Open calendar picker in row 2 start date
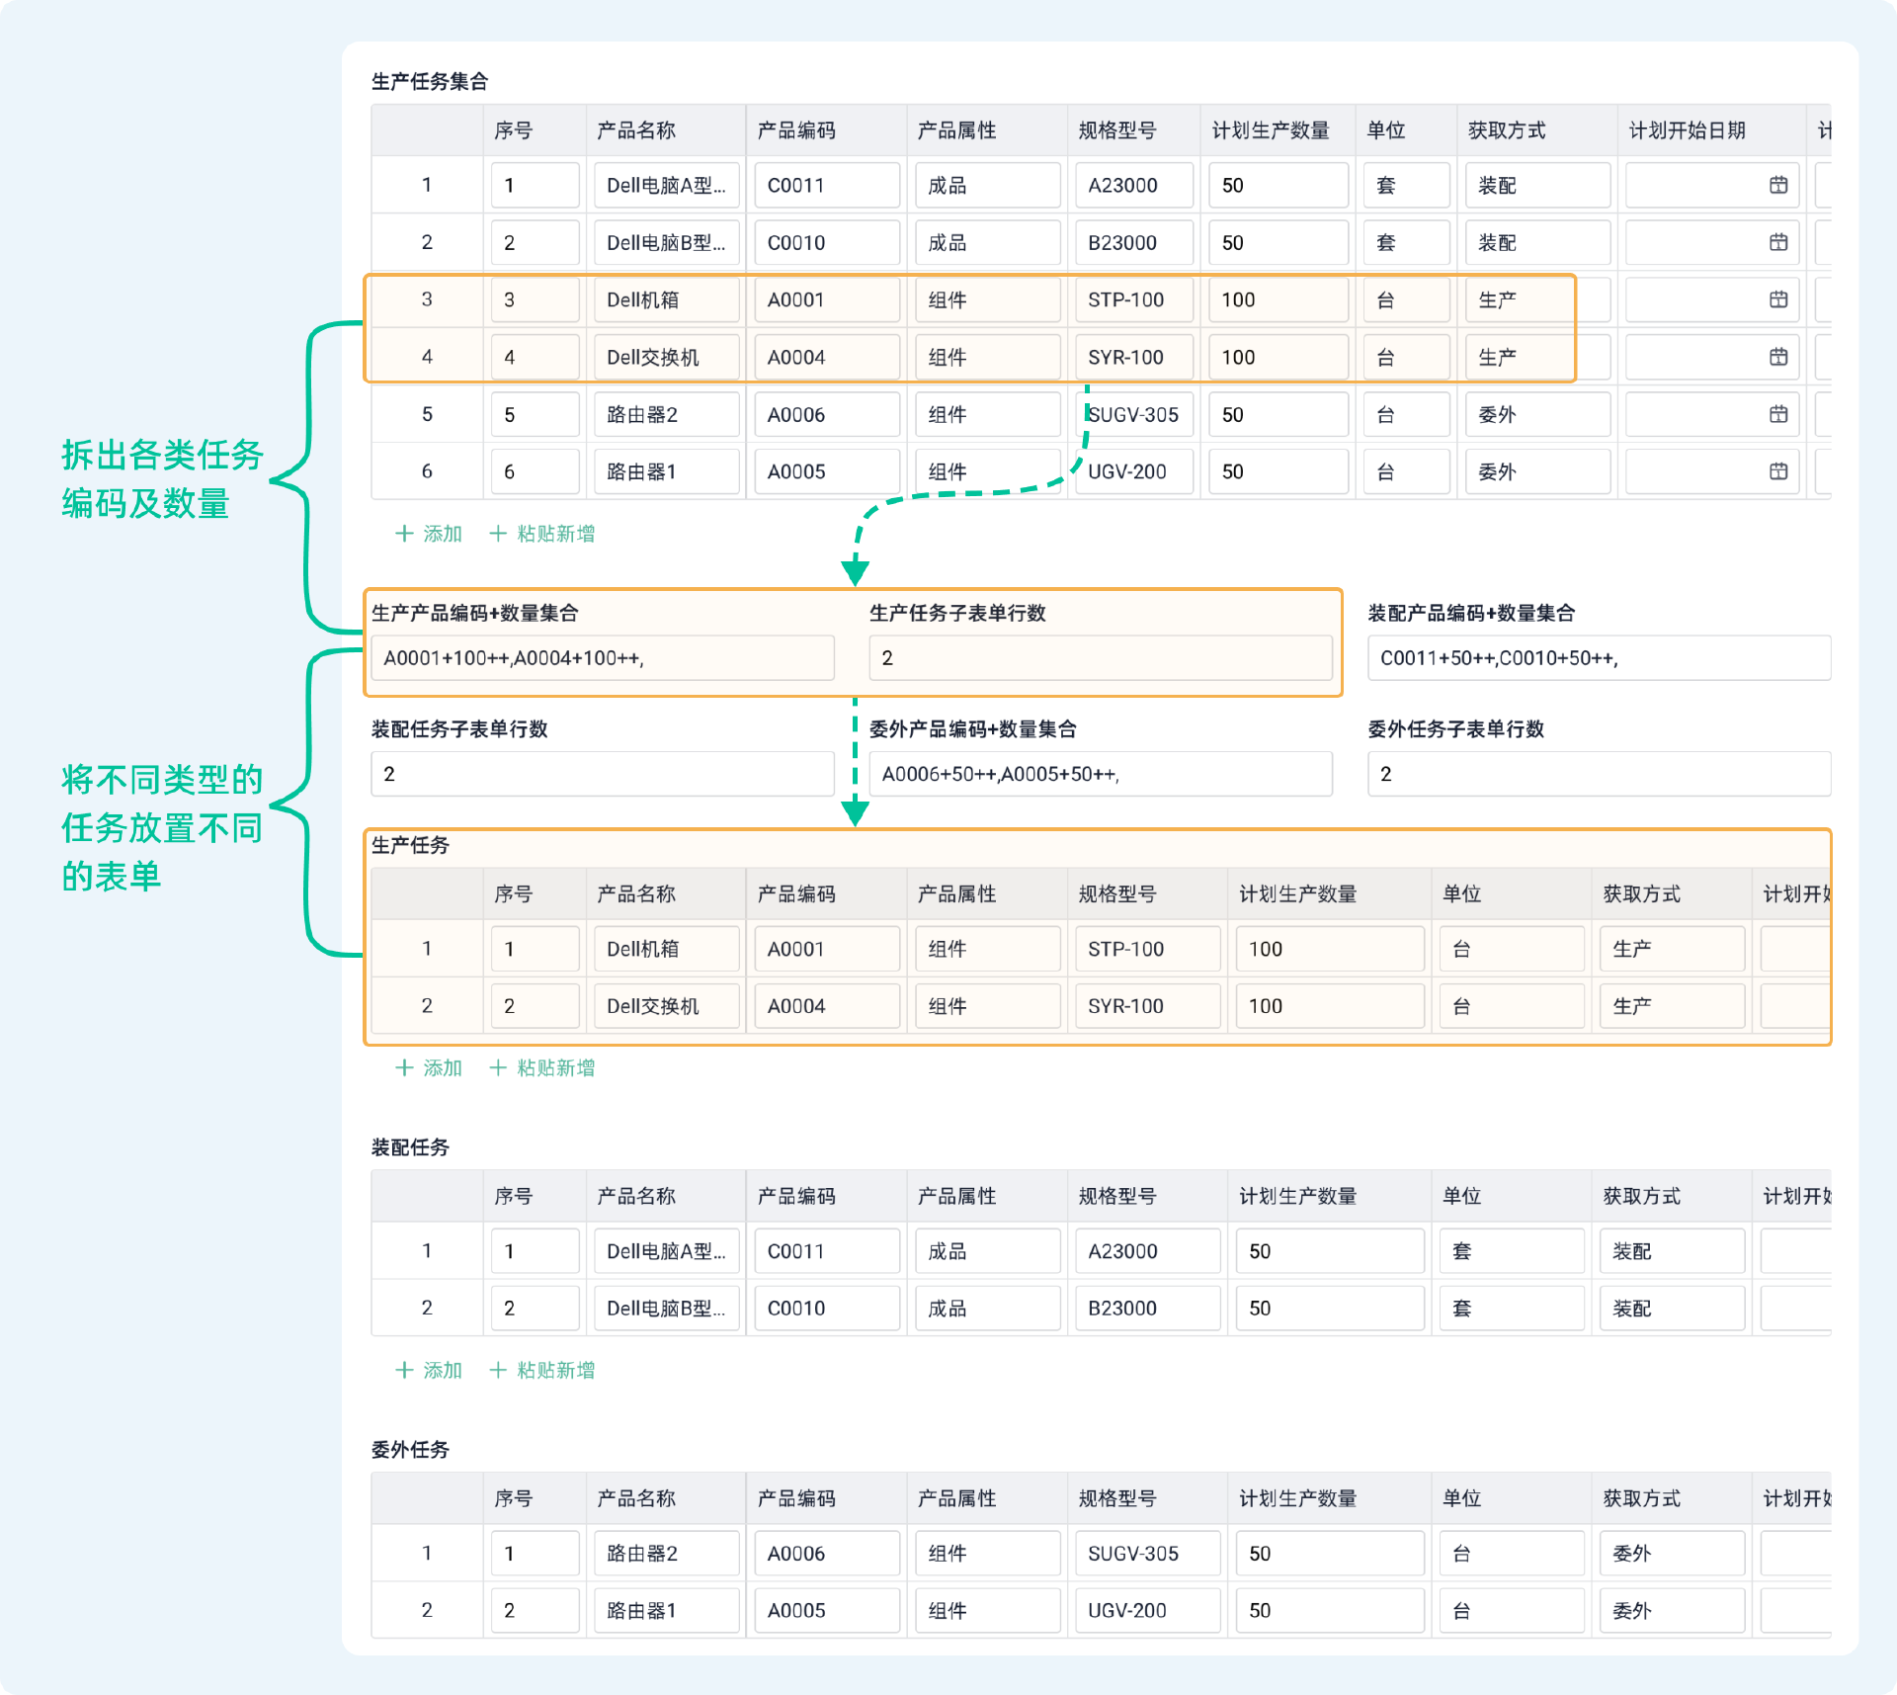This screenshot has width=1897, height=1695. [1777, 242]
